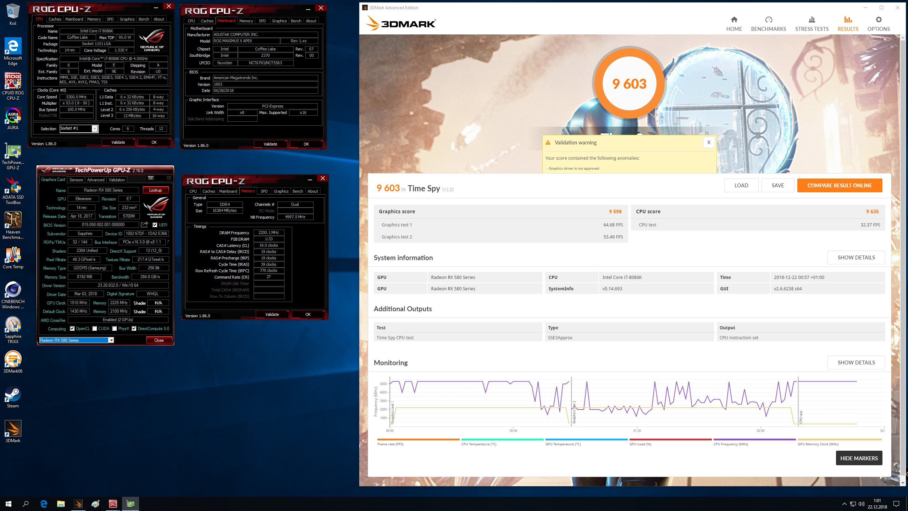Open Radeon RX 580 Series GPU dropdown
Image resolution: width=908 pixels, height=511 pixels.
[x=111, y=340]
